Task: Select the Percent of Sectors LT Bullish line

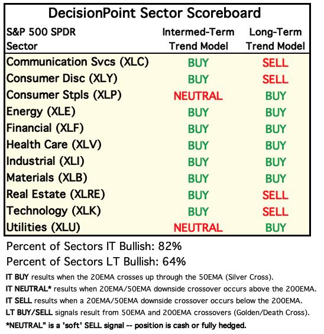Action: click(x=96, y=261)
